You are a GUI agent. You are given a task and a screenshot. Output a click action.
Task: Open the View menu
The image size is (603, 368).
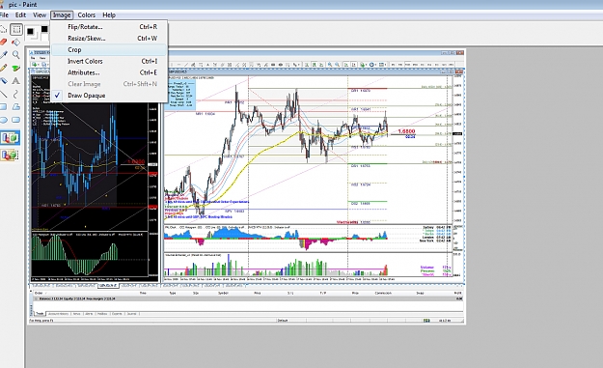tap(40, 15)
